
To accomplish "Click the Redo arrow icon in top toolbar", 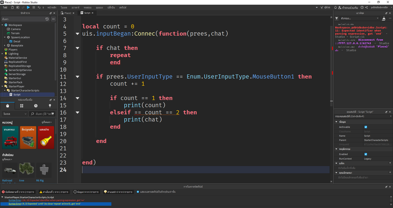I will [x=23, y=7].
